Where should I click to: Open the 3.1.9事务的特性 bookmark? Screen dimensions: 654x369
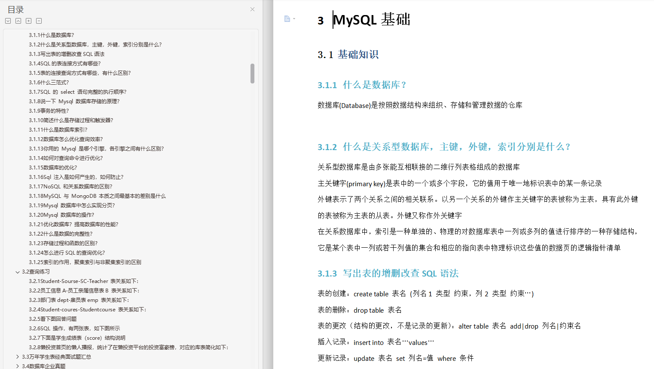49,111
